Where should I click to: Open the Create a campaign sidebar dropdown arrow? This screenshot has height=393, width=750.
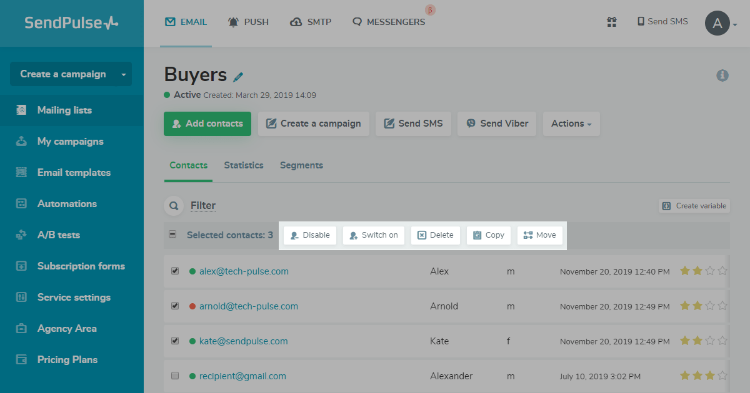click(x=124, y=74)
